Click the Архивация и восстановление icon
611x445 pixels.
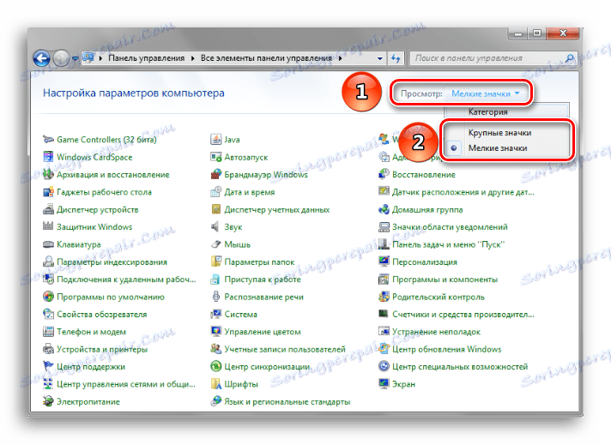coord(48,174)
